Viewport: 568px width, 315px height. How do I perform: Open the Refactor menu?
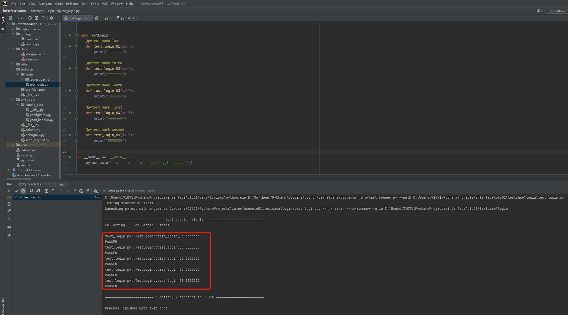(x=72, y=4)
